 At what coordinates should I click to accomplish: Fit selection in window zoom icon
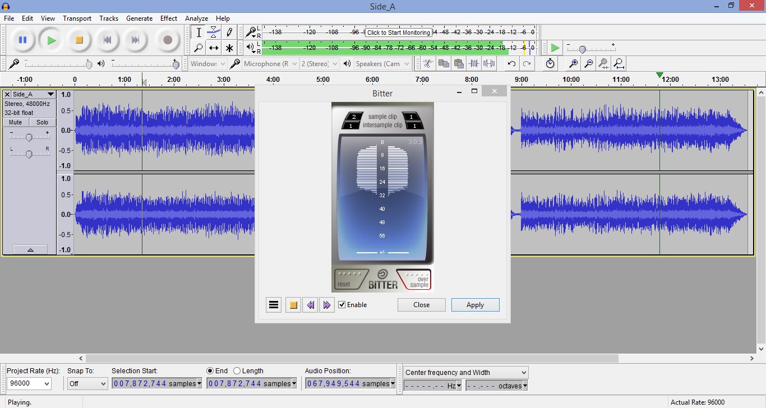603,63
